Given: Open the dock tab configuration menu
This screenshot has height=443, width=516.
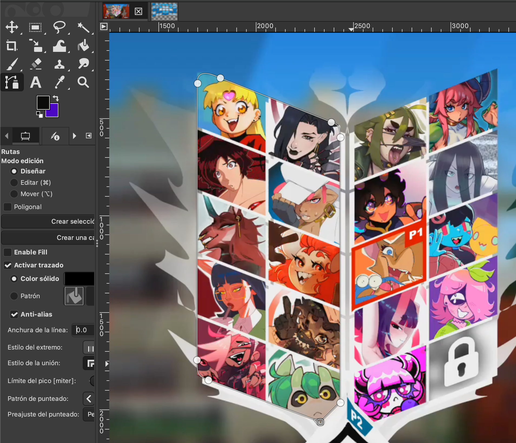Looking at the screenshot, I should [89, 136].
